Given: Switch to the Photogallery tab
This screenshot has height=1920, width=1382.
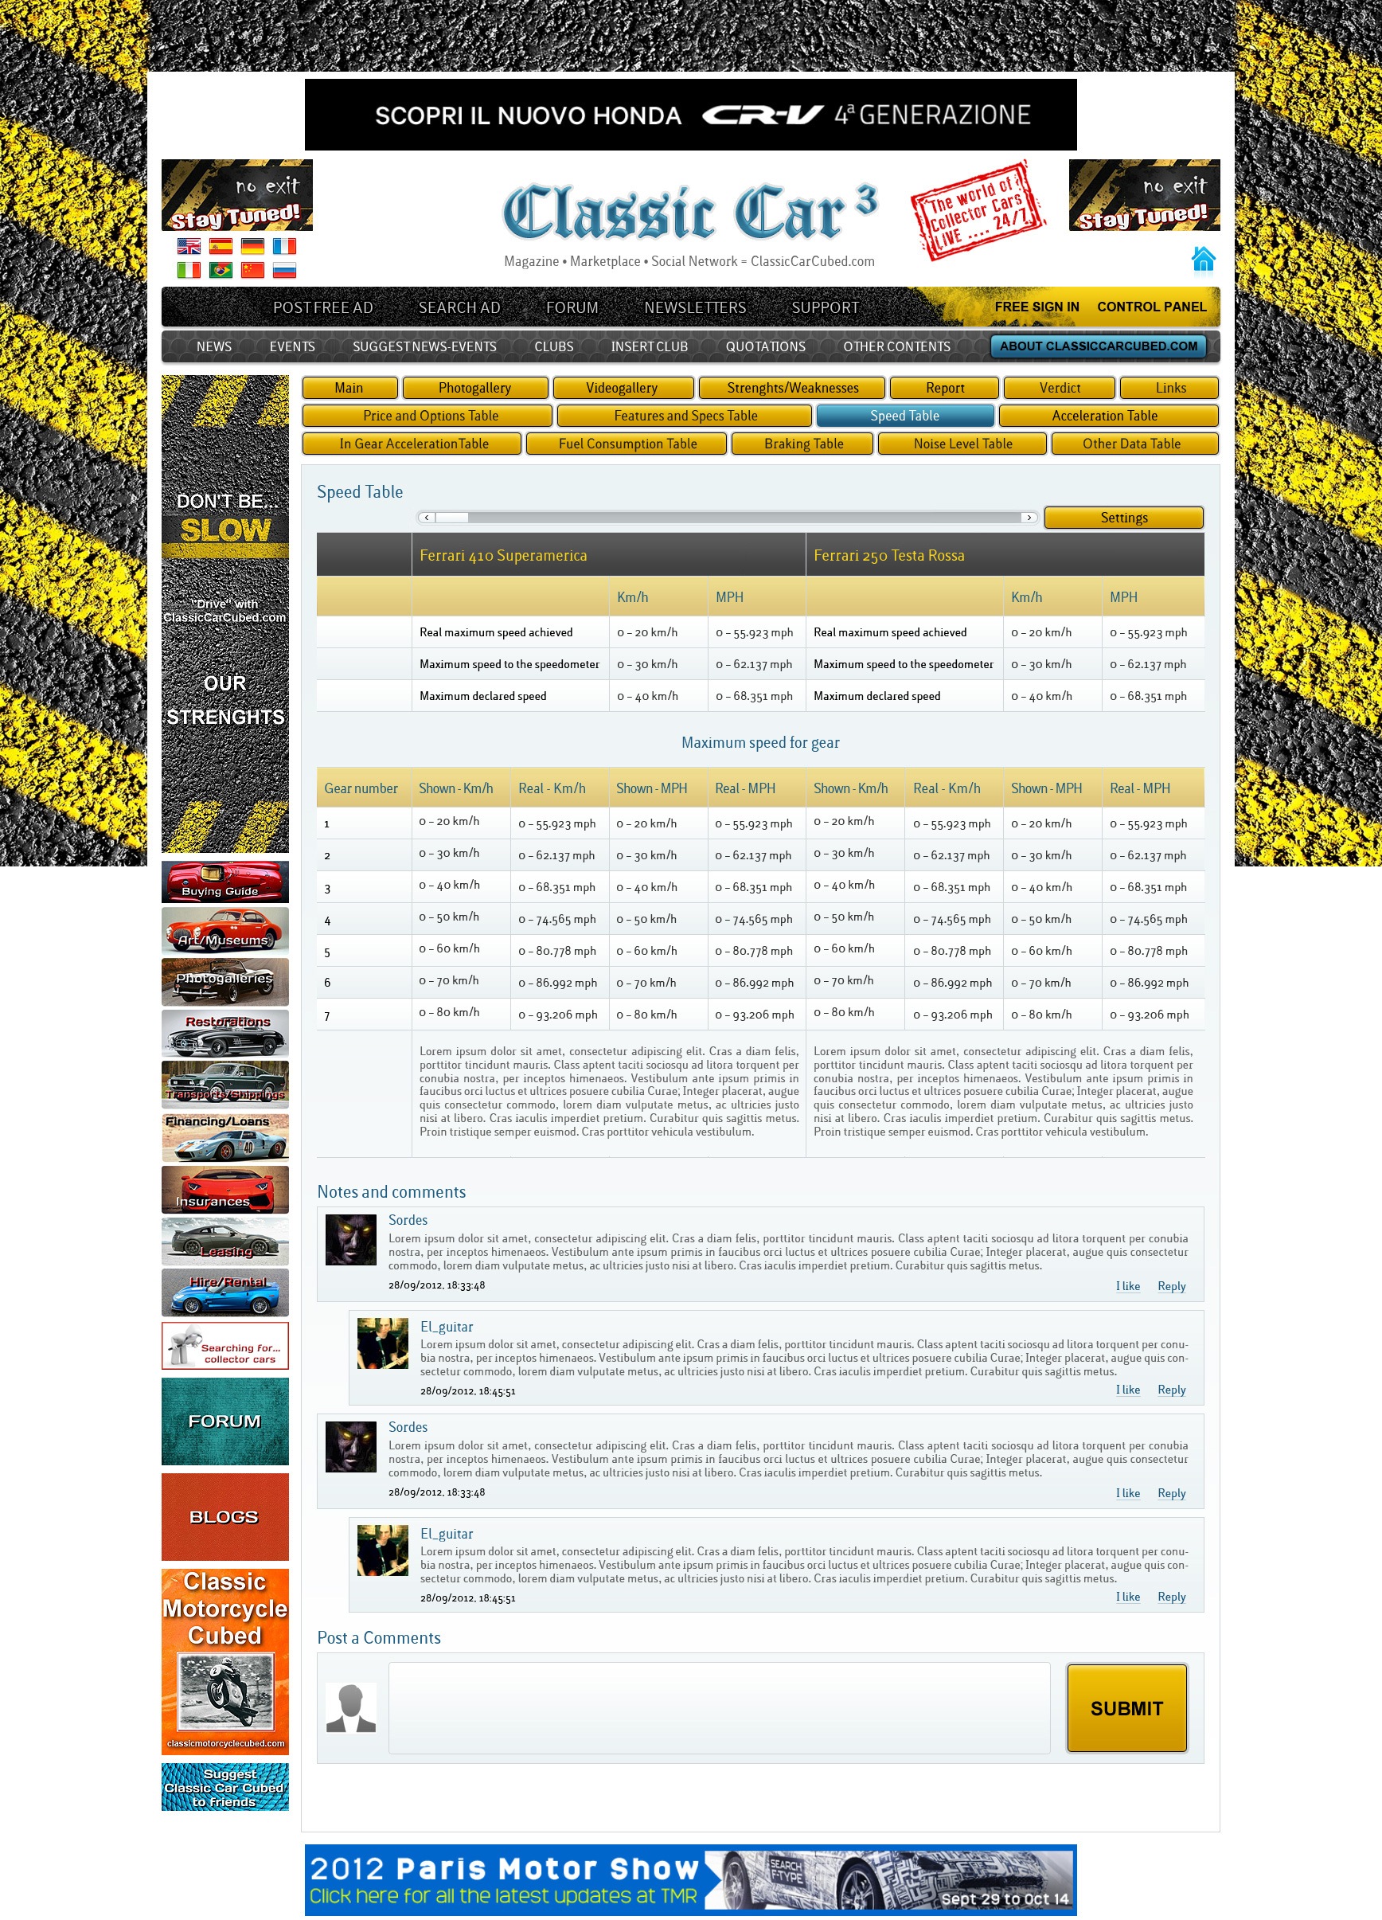Looking at the screenshot, I should pos(474,388).
